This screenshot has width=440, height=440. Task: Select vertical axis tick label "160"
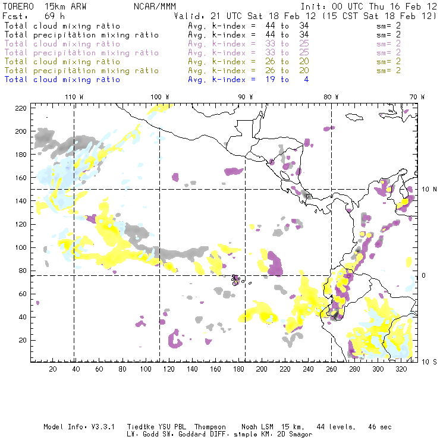(21, 178)
